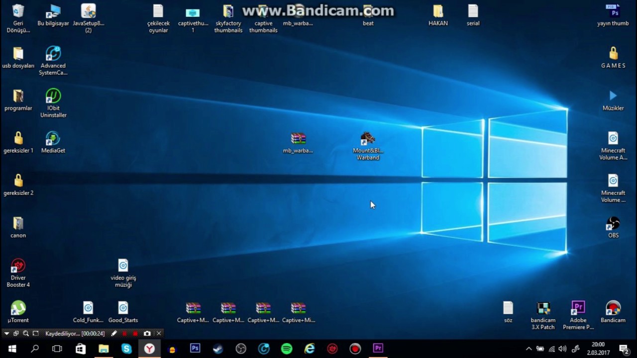Image resolution: width=637 pixels, height=358 pixels.
Task: Select video giriş müziği audio file
Action: point(123,273)
